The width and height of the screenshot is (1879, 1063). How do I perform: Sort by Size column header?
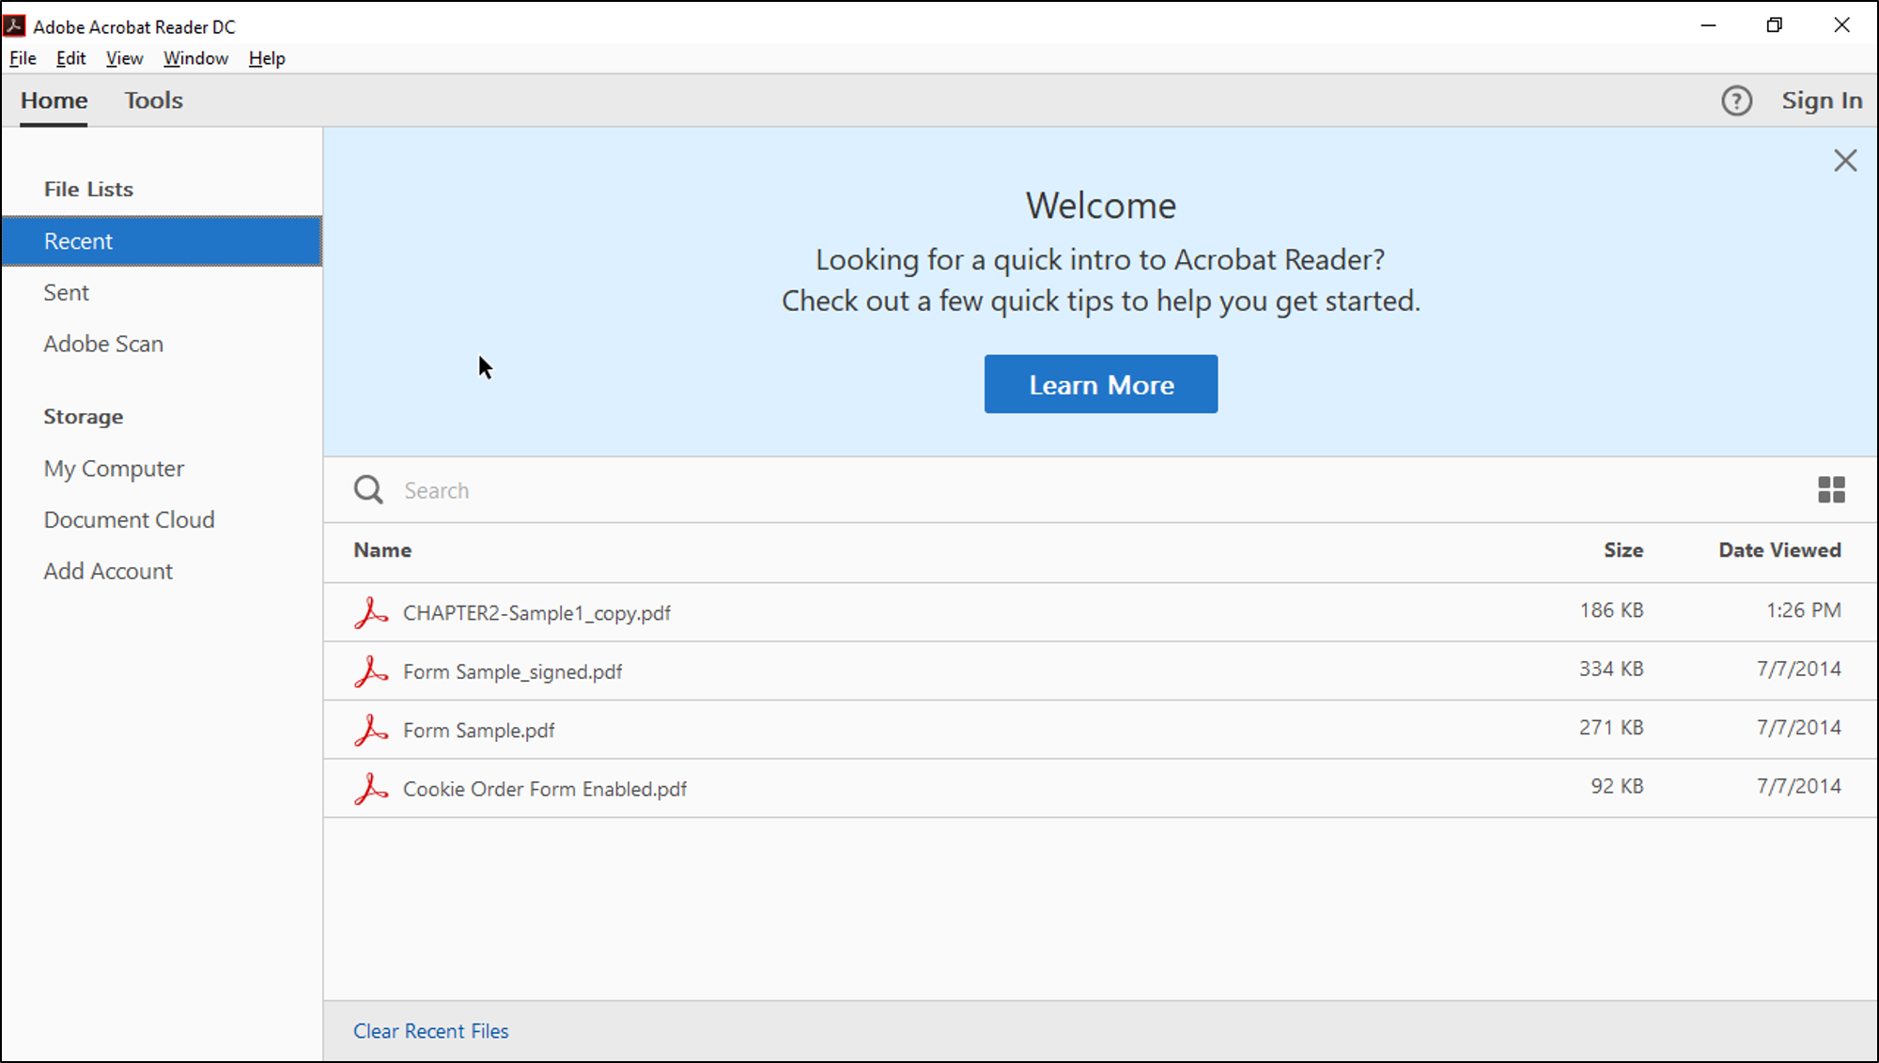tap(1623, 550)
